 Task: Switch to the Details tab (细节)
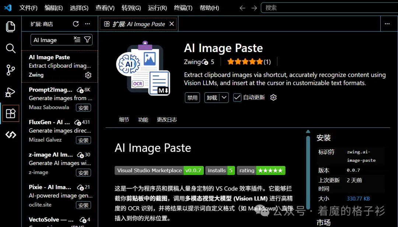pyautogui.click(x=124, y=120)
